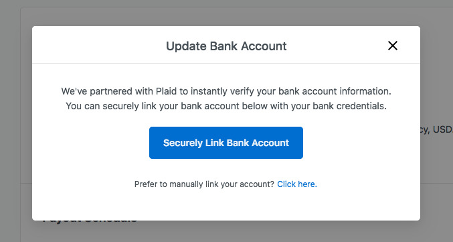Click the word 'Plaid' in the description

click(166, 91)
